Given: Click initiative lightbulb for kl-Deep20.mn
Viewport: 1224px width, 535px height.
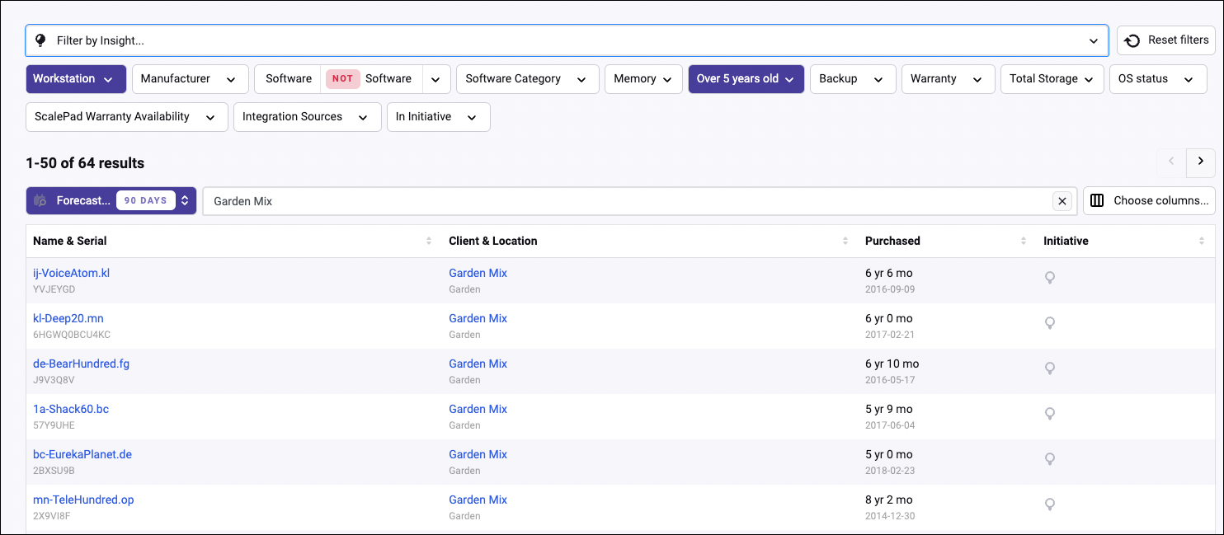Looking at the screenshot, I should coord(1050,323).
